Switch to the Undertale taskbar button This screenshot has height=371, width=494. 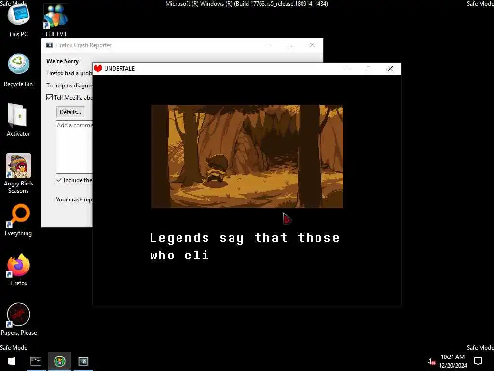click(x=59, y=361)
